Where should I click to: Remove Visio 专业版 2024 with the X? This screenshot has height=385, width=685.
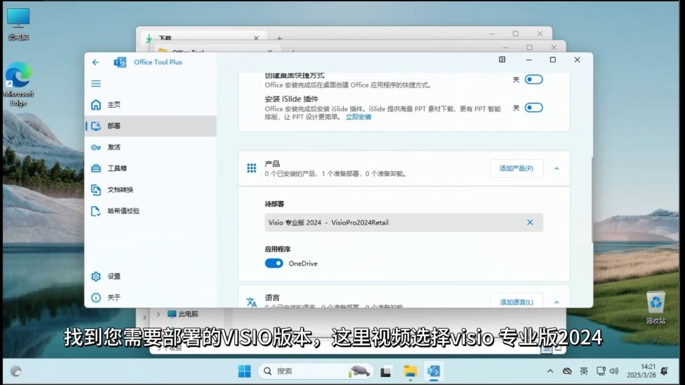530,222
